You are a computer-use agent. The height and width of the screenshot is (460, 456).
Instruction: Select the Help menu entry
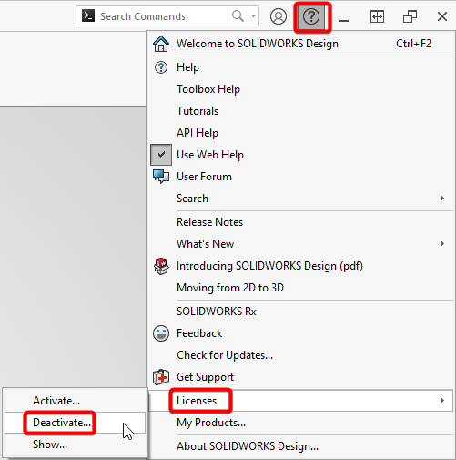[x=187, y=67]
